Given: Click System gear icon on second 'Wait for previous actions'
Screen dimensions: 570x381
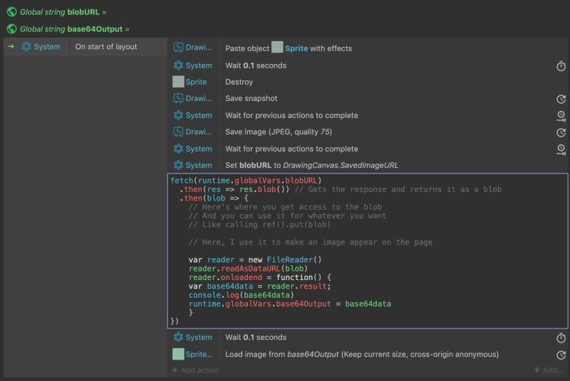Looking at the screenshot, I should pyautogui.click(x=178, y=149).
